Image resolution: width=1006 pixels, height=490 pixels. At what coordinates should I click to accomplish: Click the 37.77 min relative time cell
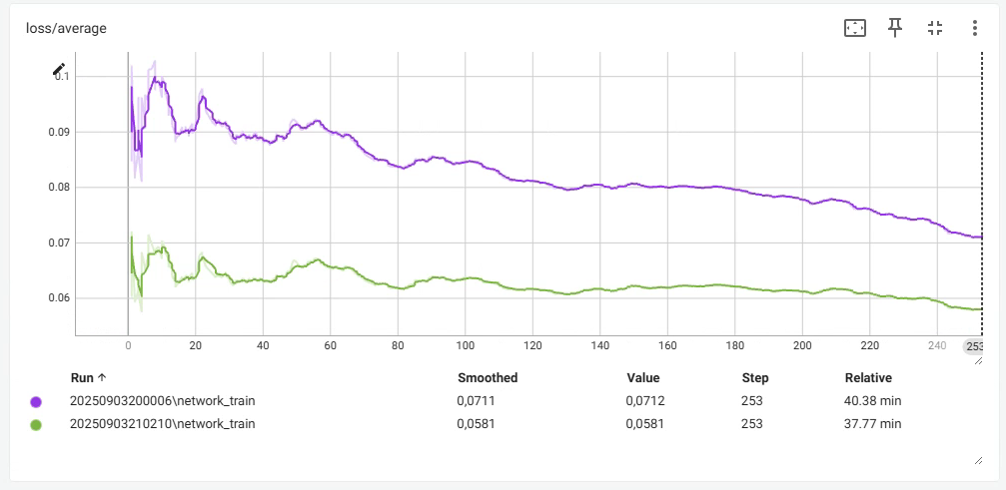[872, 424]
